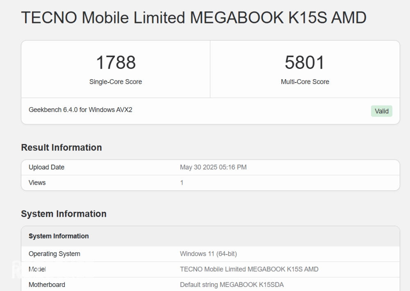The image size is (410, 291).
Task: Click the Single-Core Score label
Action: [116, 82]
